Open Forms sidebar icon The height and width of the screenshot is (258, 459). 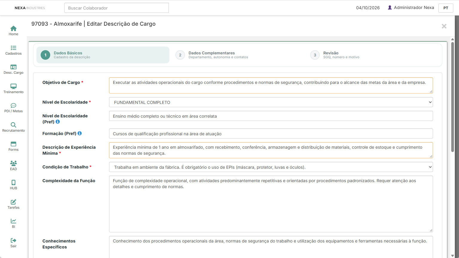[13, 144]
